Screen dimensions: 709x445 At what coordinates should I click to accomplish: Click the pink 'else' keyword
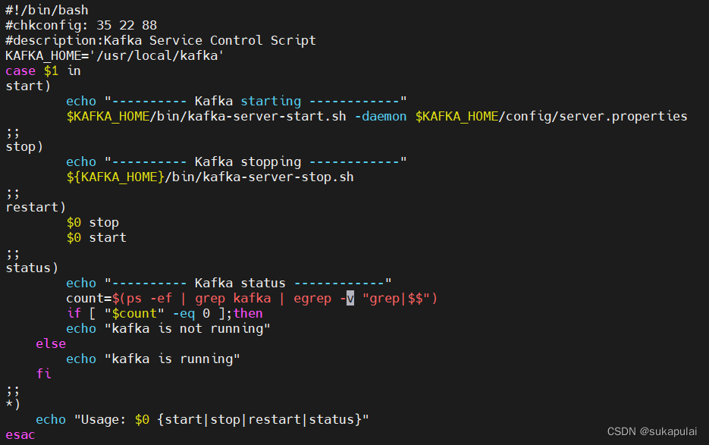(51, 343)
